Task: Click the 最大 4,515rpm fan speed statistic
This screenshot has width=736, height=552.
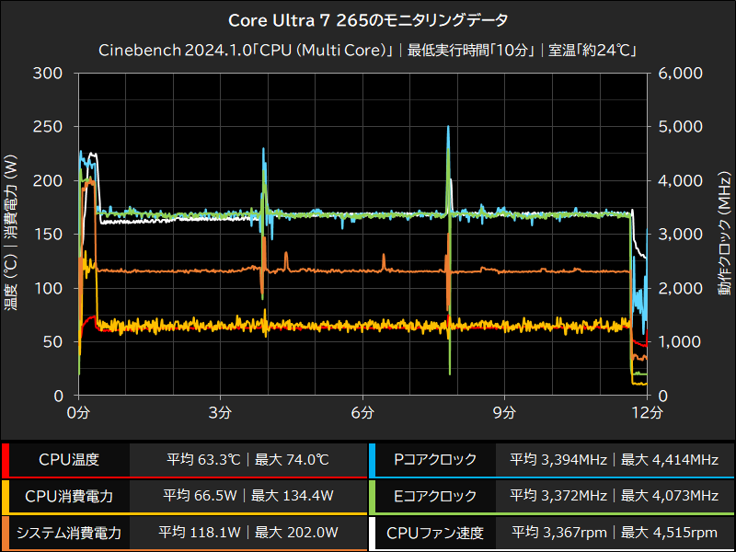Action: pos(667,533)
